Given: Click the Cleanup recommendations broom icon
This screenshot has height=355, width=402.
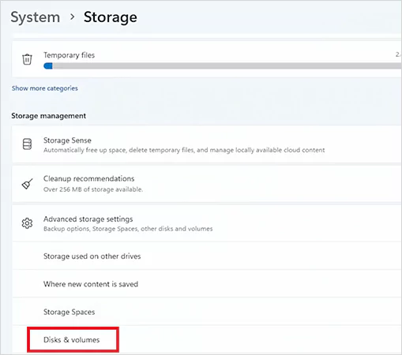Looking at the screenshot, I should coord(27,184).
